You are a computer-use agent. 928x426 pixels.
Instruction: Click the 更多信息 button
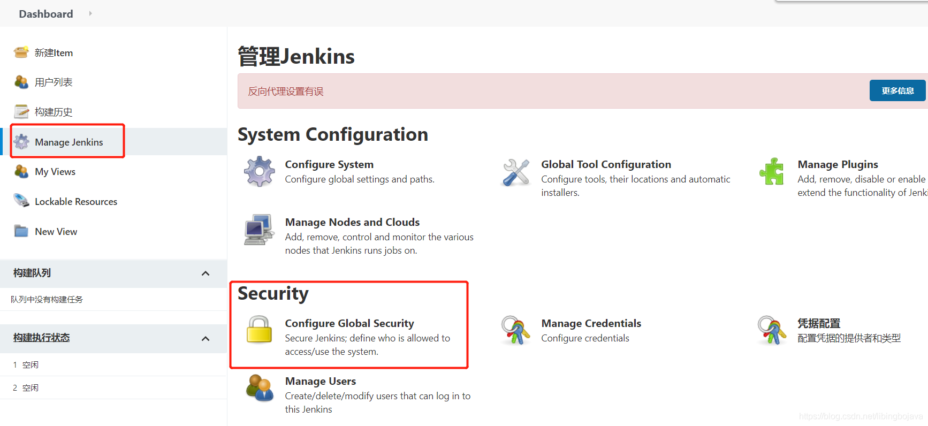coord(897,90)
